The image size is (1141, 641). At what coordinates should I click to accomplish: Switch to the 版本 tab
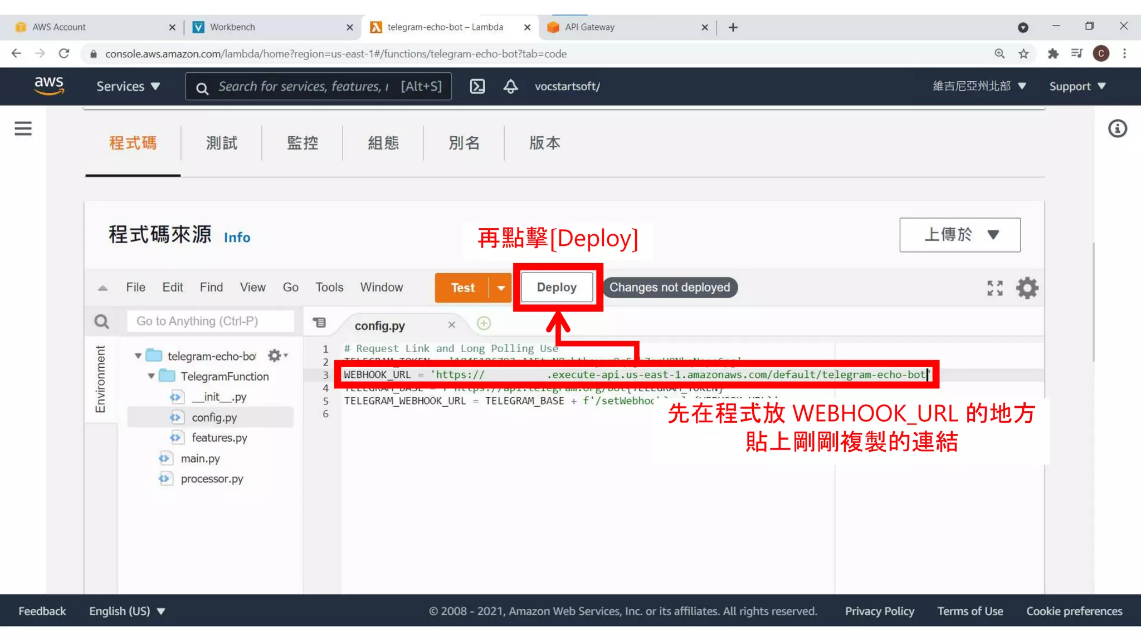545,143
